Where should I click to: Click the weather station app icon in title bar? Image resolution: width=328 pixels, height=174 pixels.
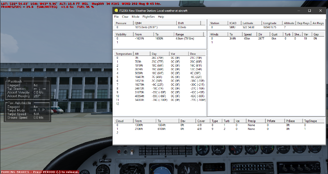click(x=116, y=11)
